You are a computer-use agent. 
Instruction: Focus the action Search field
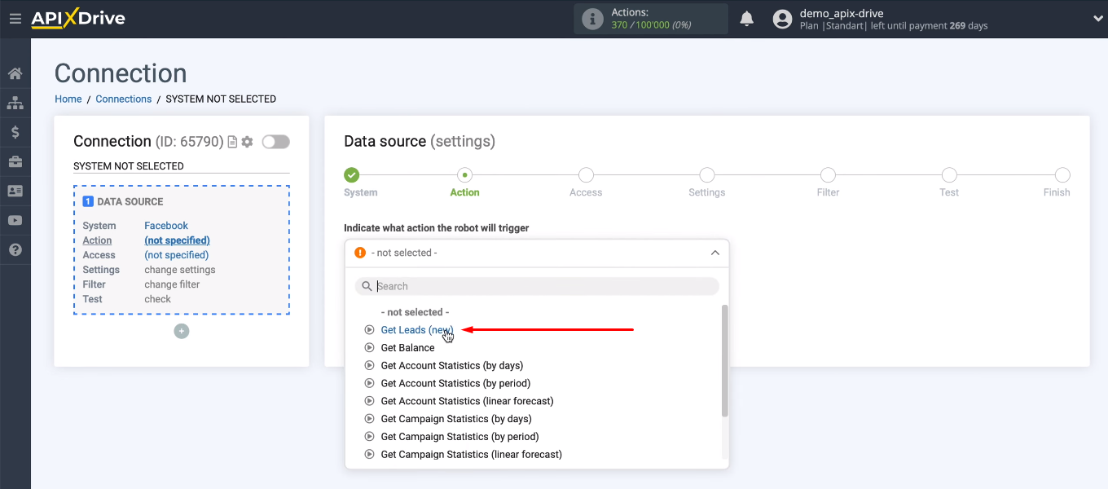point(538,286)
